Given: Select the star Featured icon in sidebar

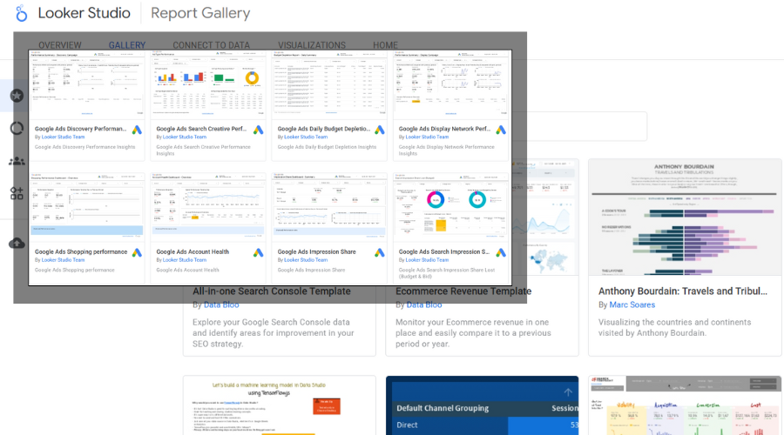Looking at the screenshot, I should (x=16, y=95).
